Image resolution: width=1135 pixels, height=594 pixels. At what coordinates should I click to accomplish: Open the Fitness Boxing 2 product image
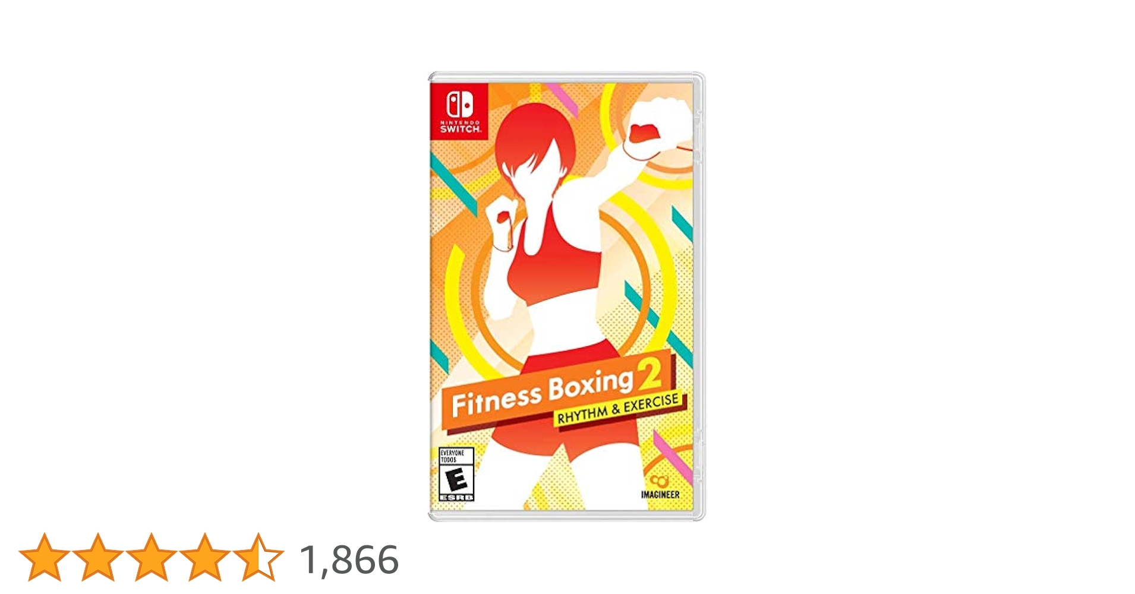pyautogui.click(x=567, y=296)
